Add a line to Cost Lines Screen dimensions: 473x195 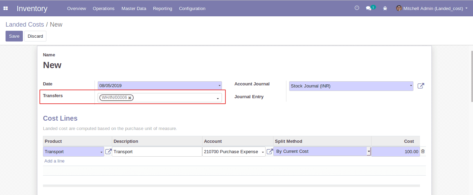pyautogui.click(x=54, y=161)
